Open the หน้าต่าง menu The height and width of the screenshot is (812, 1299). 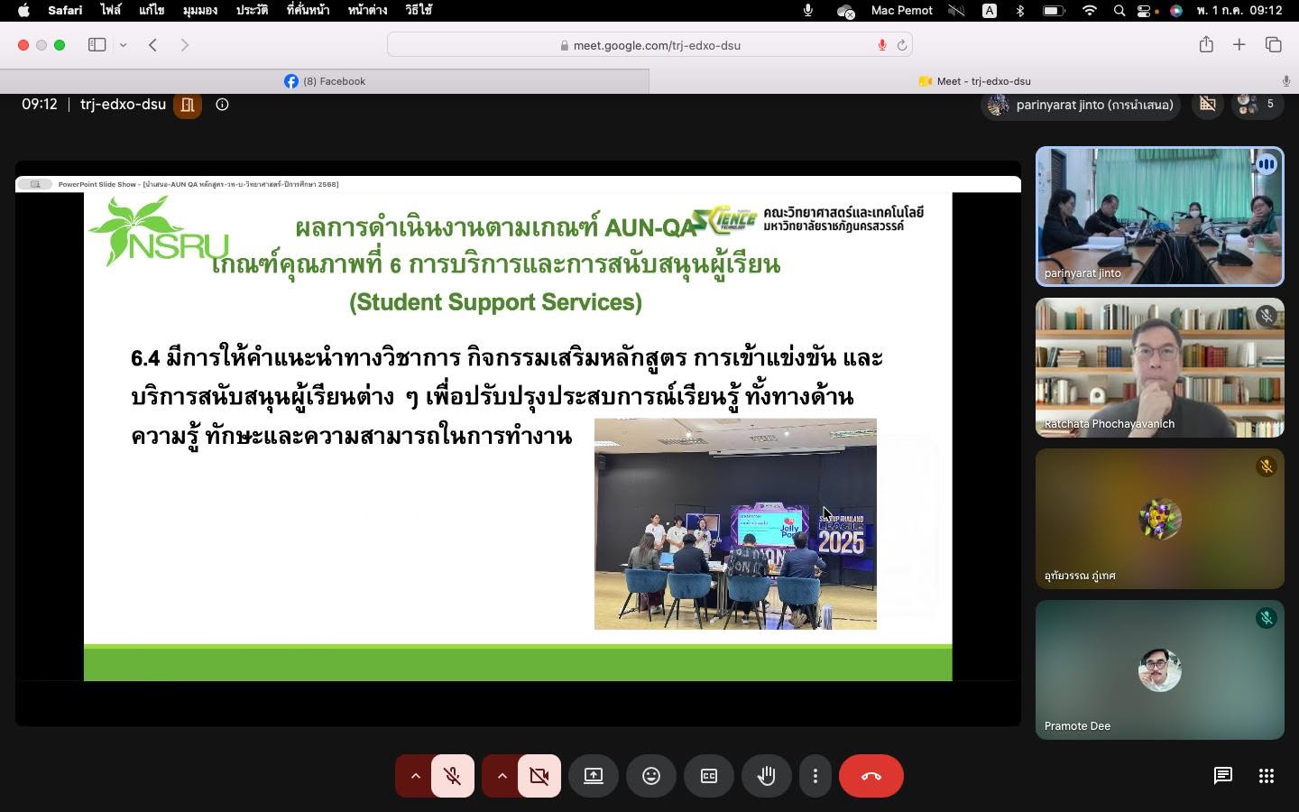click(x=367, y=10)
